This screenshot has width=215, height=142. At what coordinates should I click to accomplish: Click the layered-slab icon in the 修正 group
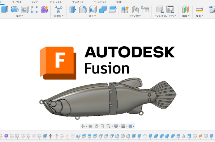pyautogui.click(x=113, y=10)
